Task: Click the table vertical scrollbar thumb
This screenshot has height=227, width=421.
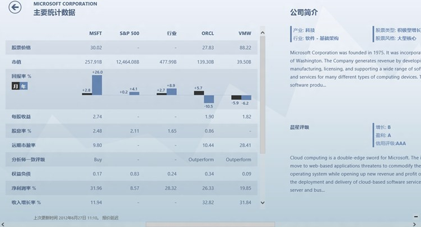Action: point(263,94)
